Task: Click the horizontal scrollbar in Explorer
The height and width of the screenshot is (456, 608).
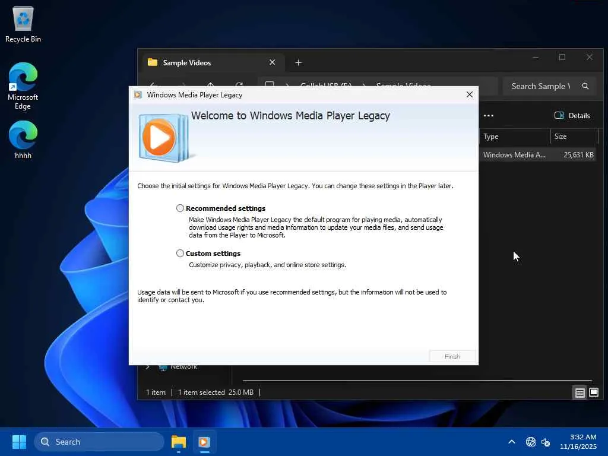Action: click(417, 381)
